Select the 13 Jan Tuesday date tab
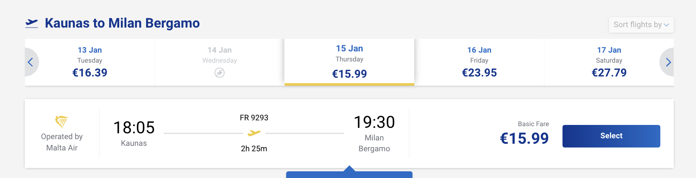This screenshot has width=696, height=178. point(90,62)
